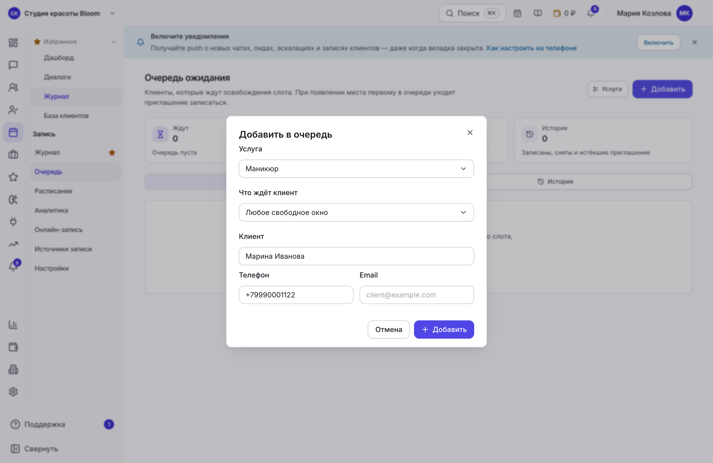Click the Клиент name input field

coord(356,256)
